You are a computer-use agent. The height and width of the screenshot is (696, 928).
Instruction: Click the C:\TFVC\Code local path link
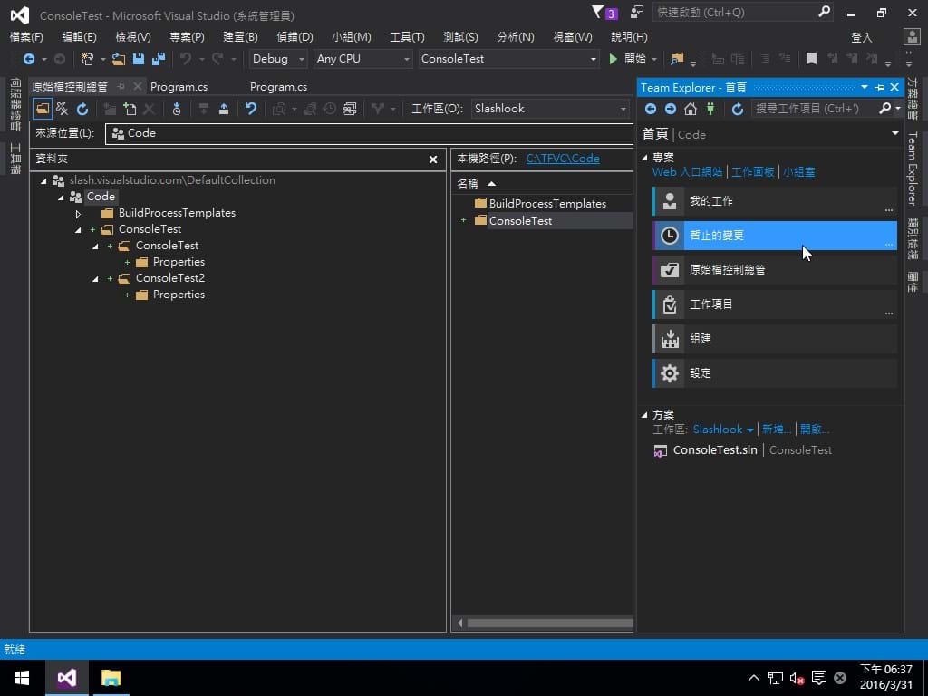point(563,159)
